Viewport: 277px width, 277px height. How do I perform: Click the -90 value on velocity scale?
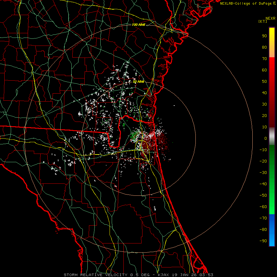[263, 241]
